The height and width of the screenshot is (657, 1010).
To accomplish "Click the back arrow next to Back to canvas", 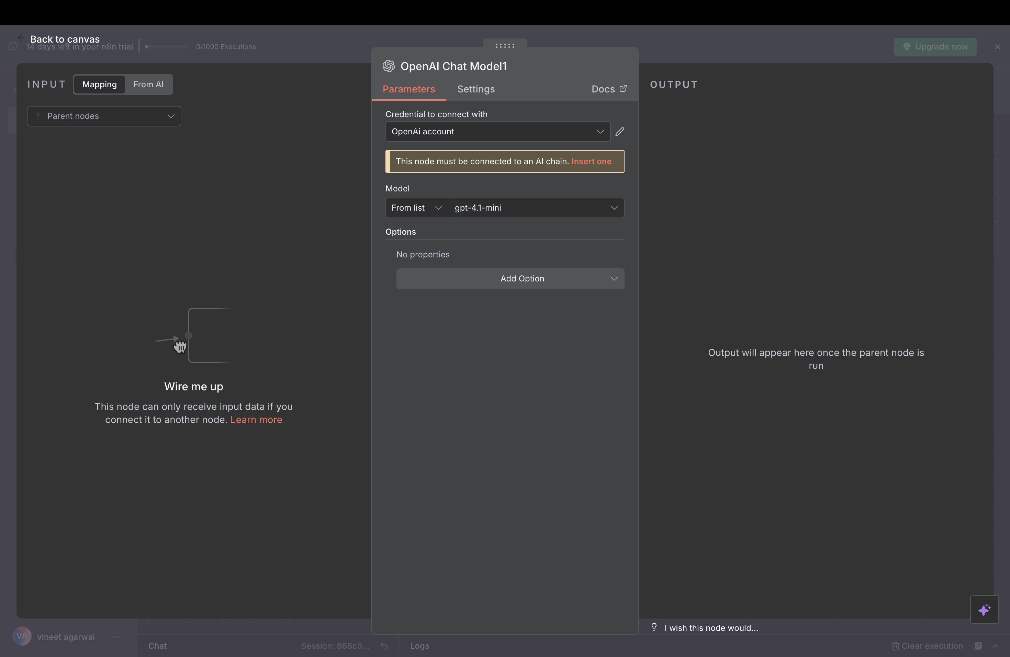I will pos(21,37).
